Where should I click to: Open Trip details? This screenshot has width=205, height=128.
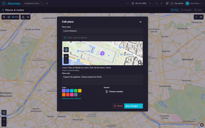pyautogui.click(x=177, y=3)
